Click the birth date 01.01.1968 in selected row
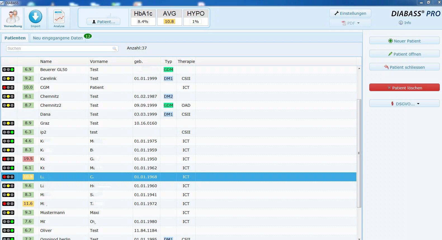 click(x=145, y=177)
